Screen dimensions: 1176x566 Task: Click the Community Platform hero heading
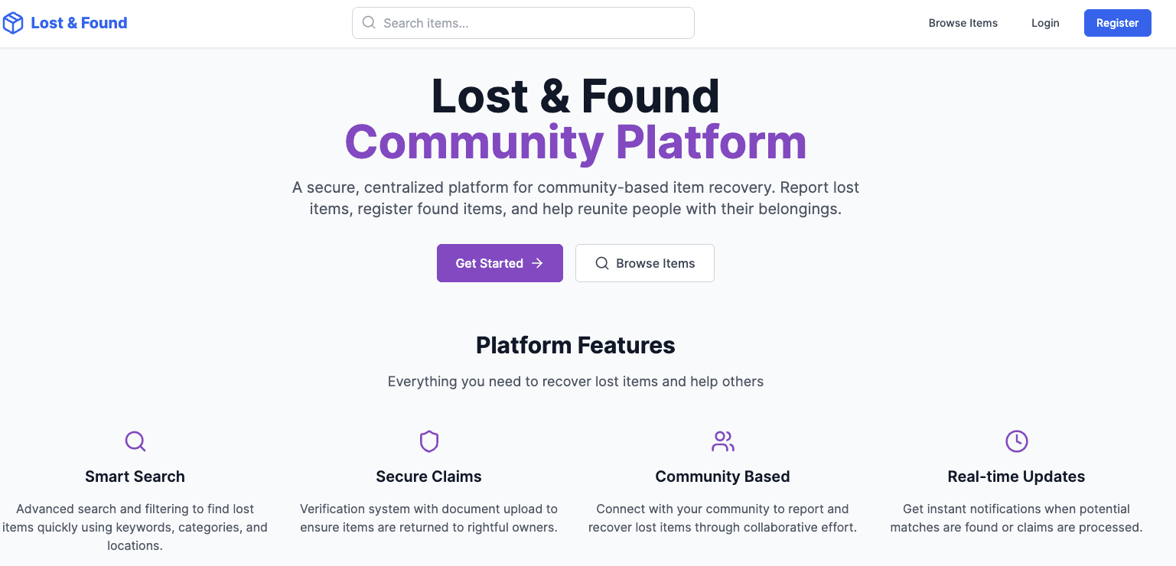pos(576,142)
